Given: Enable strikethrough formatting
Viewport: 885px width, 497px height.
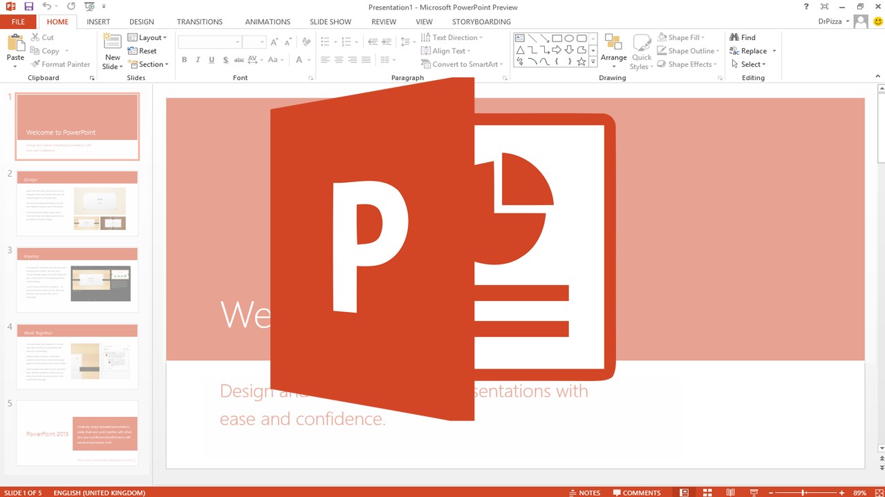Looking at the screenshot, I should [x=239, y=59].
